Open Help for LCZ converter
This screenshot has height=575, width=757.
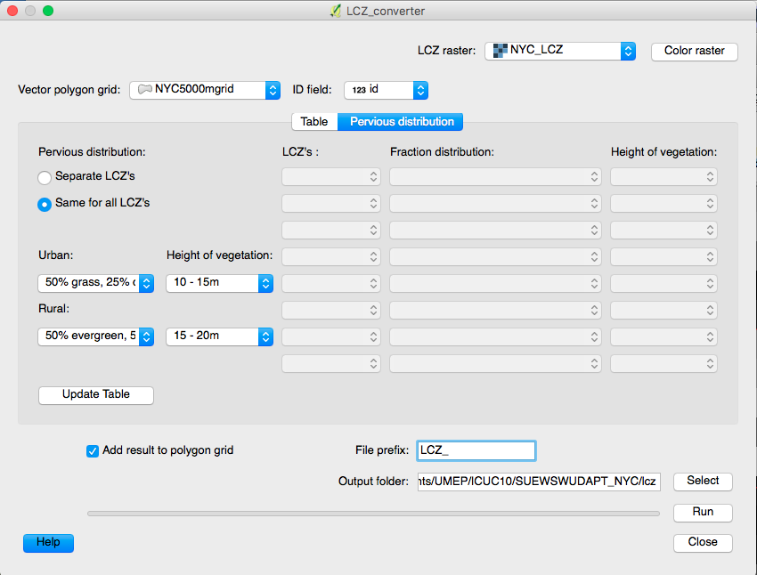pos(48,543)
